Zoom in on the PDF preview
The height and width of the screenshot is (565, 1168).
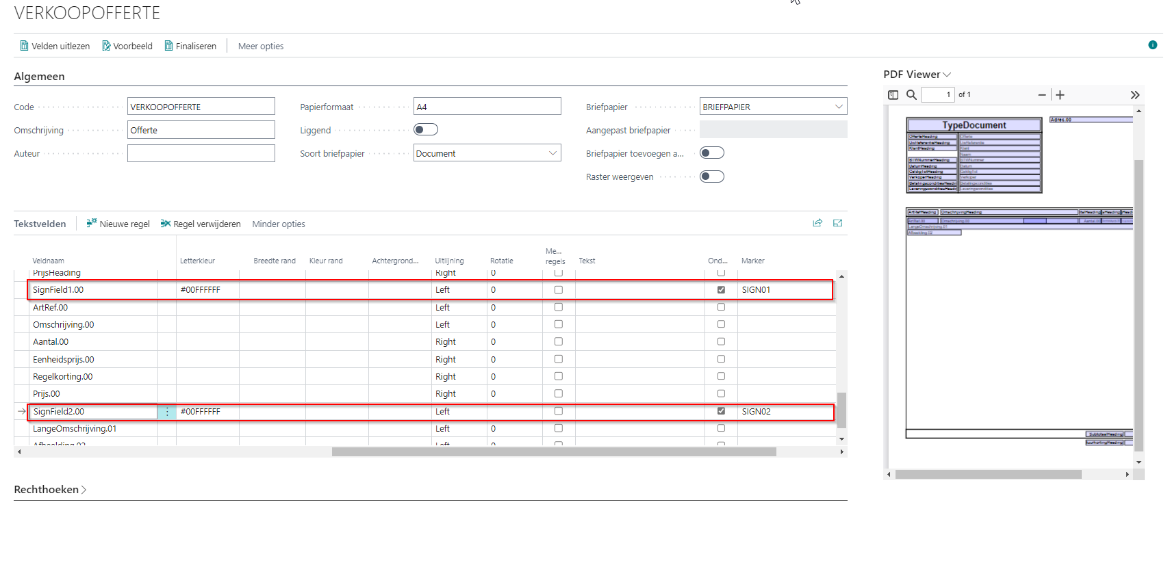[1060, 95]
